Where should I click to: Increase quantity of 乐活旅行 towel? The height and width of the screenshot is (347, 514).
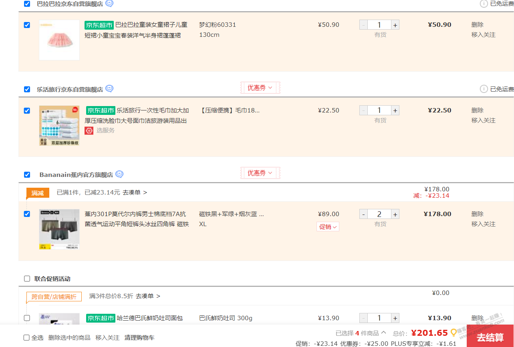pos(395,110)
